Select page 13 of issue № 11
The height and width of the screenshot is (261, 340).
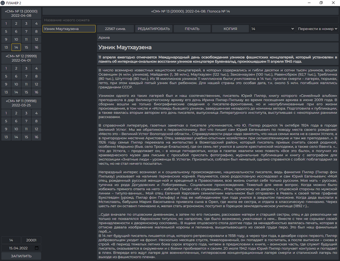6,137
